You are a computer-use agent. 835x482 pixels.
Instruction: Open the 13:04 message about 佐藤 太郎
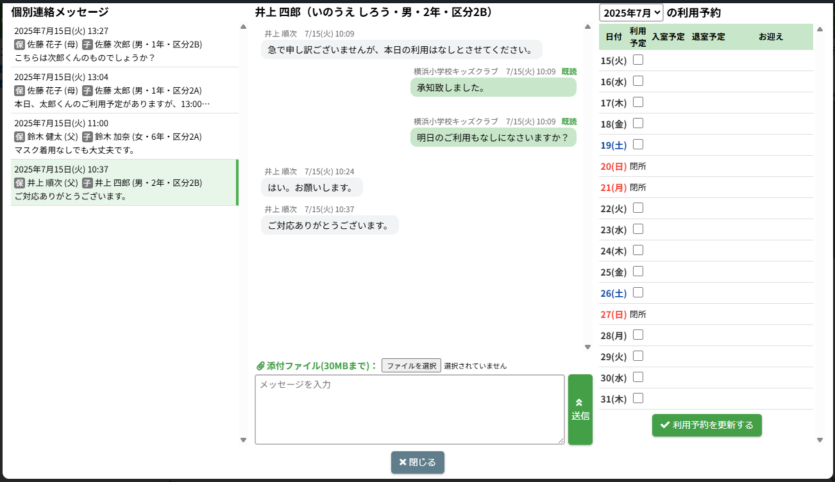click(x=124, y=90)
